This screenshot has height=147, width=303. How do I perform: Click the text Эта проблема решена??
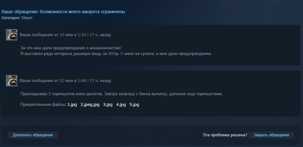pos(225,135)
